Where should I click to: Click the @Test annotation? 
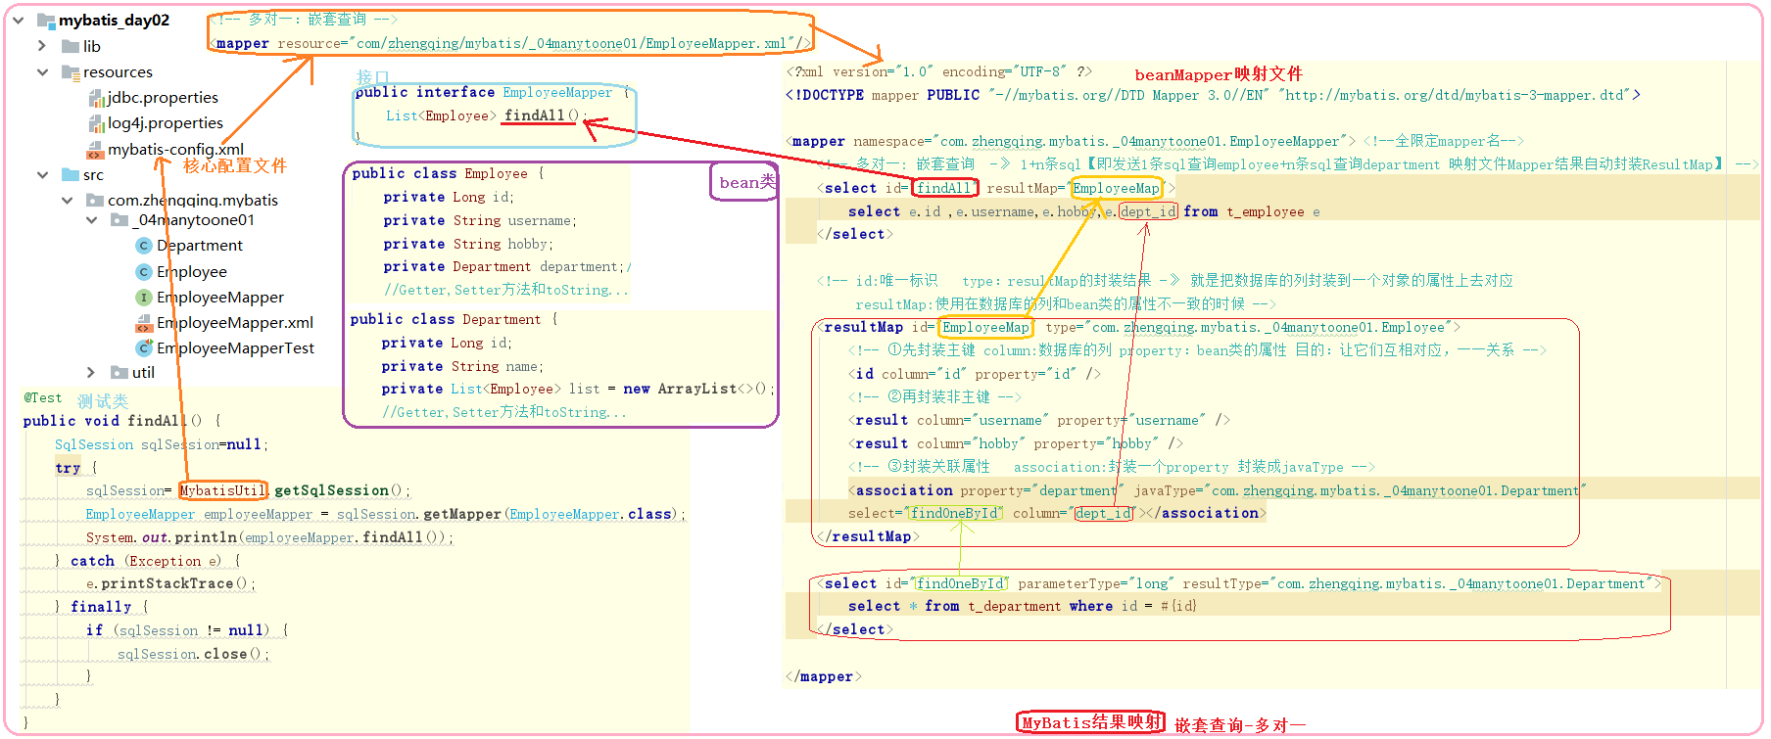43,397
